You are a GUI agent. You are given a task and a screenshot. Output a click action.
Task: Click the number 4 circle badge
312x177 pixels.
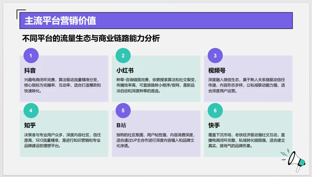[31, 111]
